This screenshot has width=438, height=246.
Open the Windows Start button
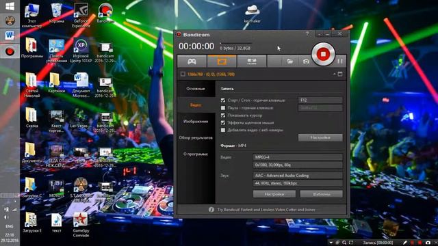click(x=10, y=6)
